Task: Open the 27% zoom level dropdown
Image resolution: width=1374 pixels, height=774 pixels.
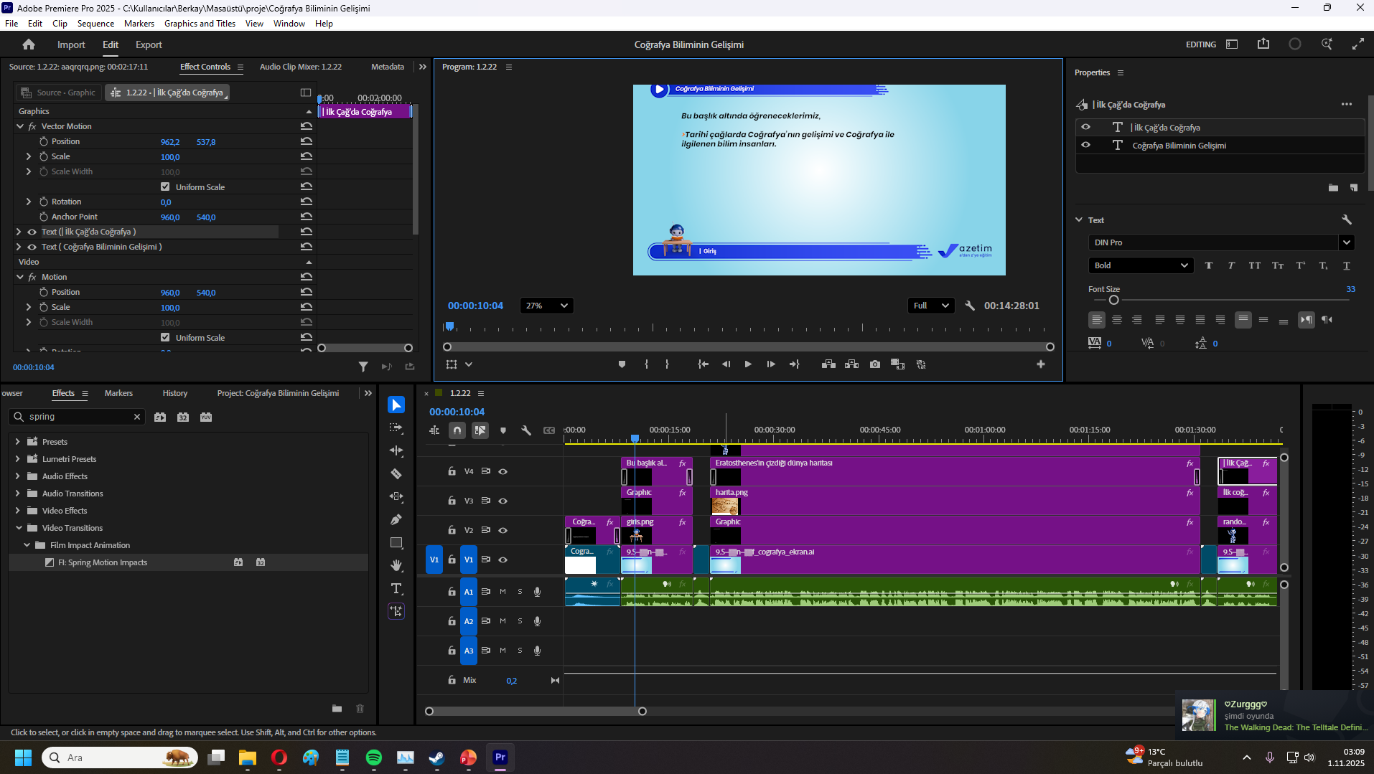Action: [546, 306]
